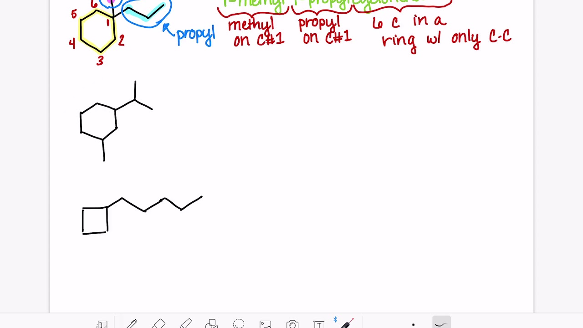This screenshot has width=583, height=328.
Task: Choose the selected curved stroke style
Action: (x=441, y=323)
